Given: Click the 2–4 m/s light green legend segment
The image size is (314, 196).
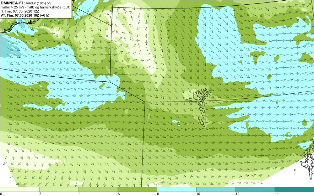Looking at the screenshot, I should click(59, 189).
